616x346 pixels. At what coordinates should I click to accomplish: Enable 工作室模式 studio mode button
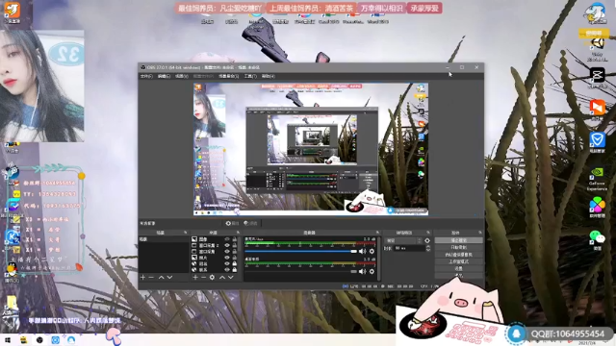point(458,261)
